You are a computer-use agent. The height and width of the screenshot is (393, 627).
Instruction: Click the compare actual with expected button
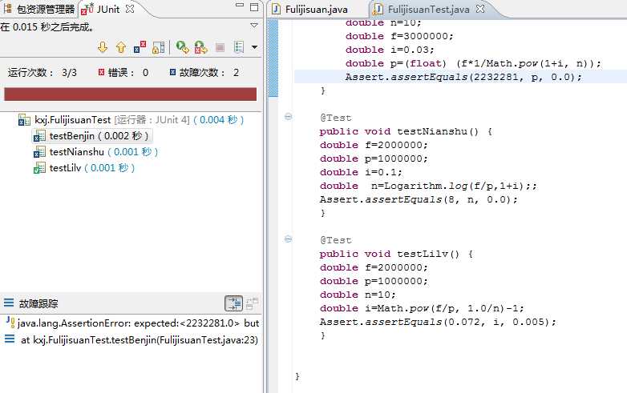(x=252, y=303)
